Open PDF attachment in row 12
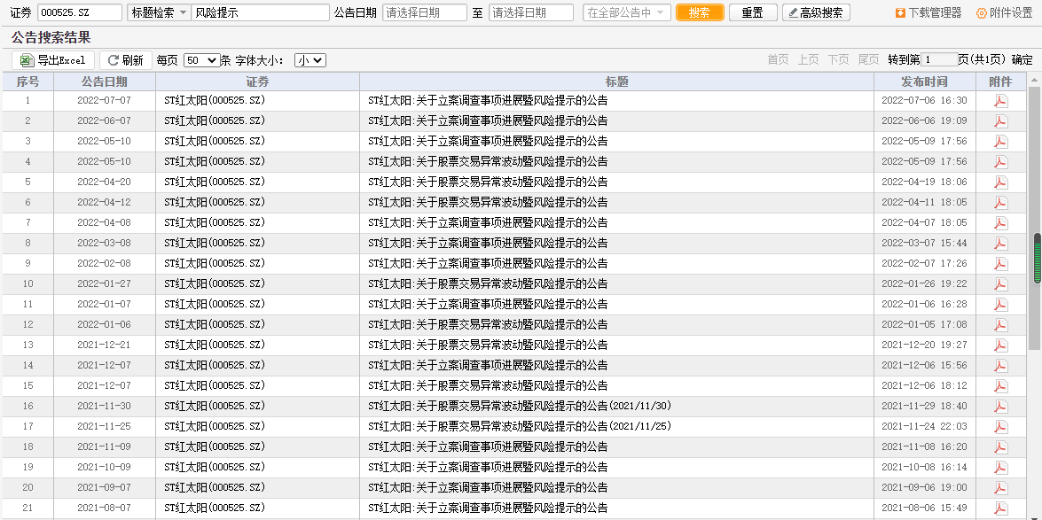Image resolution: width=1042 pixels, height=520 pixels. (1000, 324)
